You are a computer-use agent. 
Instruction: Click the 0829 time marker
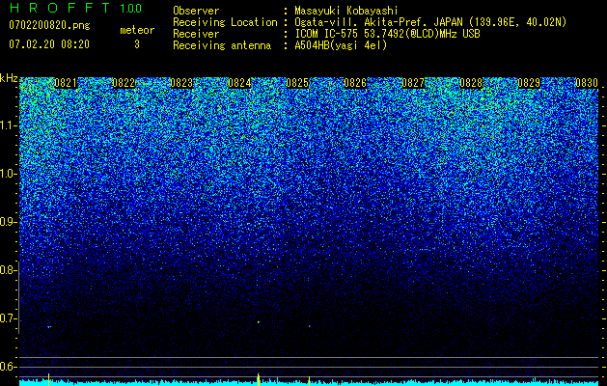click(x=529, y=83)
